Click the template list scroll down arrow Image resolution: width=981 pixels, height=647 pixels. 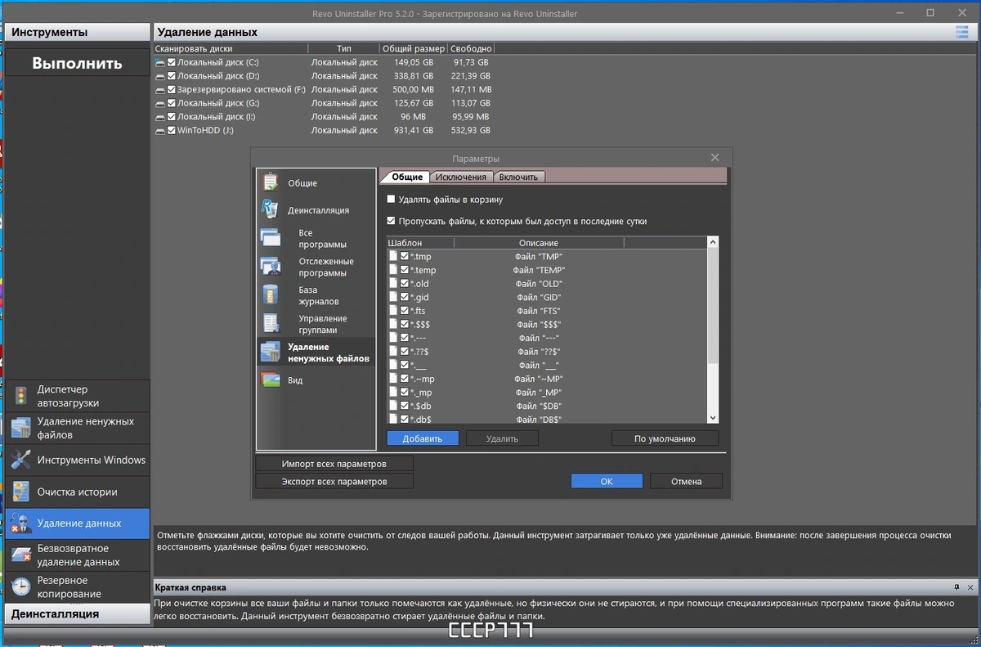pos(712,417)
